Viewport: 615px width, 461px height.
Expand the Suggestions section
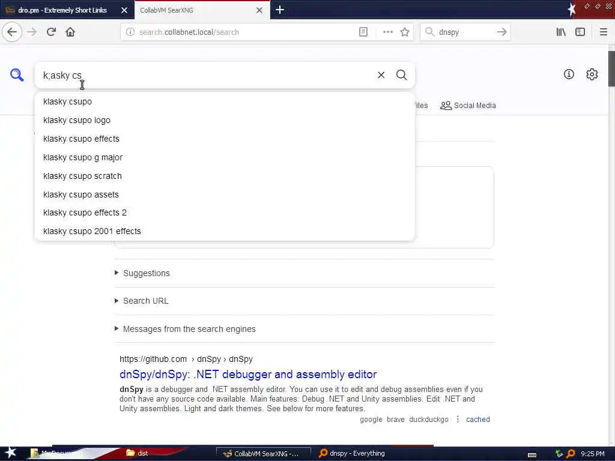click(147, 273)
